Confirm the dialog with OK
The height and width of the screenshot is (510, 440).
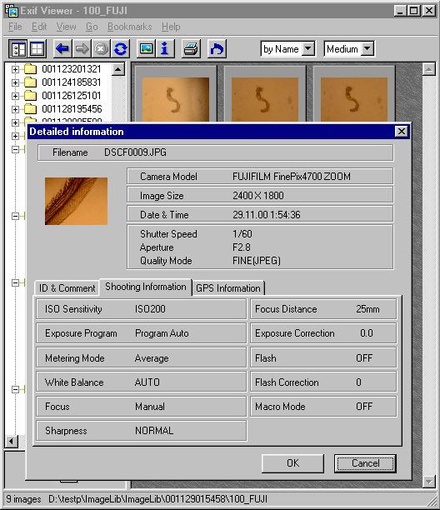point(292,463)
